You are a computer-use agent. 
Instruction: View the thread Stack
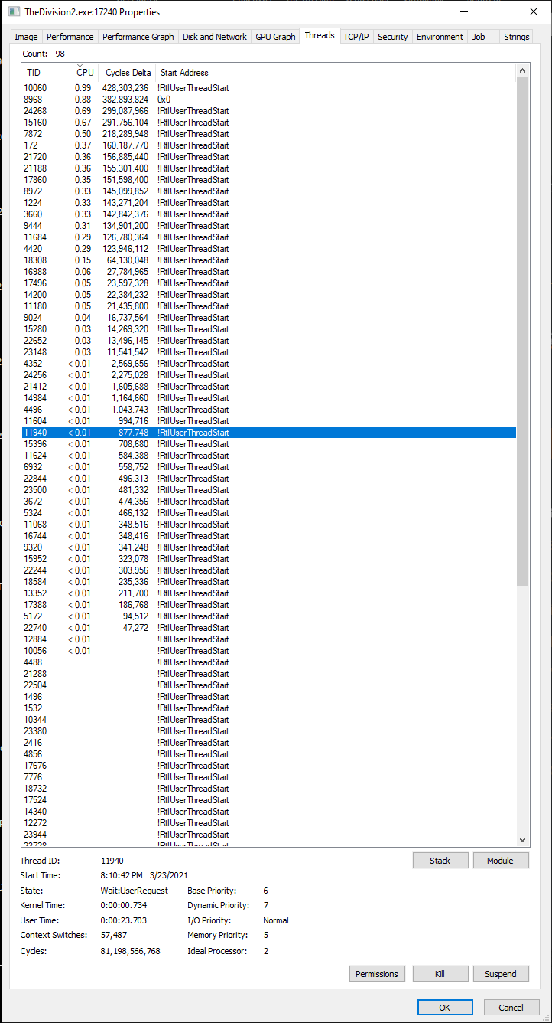440,861
